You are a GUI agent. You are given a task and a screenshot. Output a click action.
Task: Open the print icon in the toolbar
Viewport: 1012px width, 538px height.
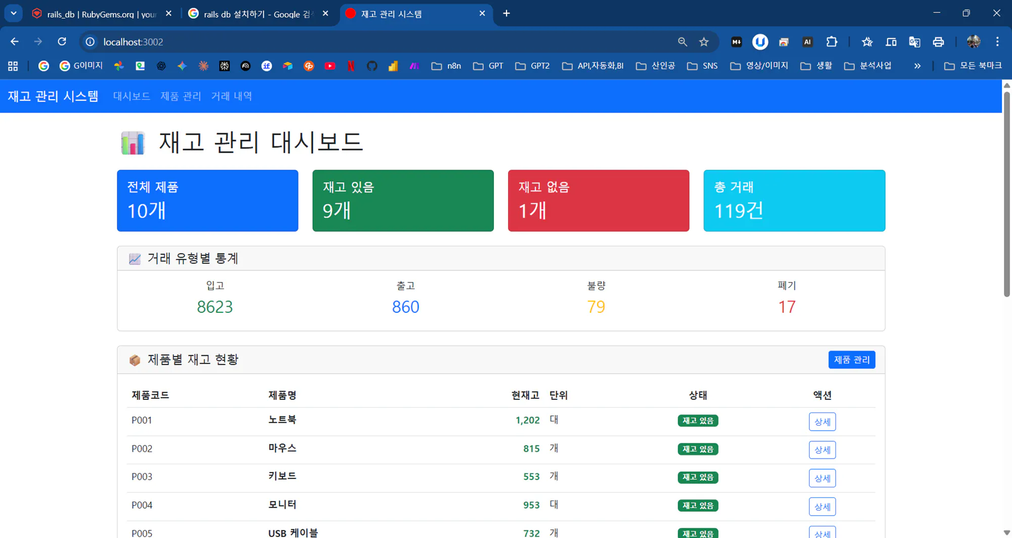pyautogui.click(x=939, y=42)
